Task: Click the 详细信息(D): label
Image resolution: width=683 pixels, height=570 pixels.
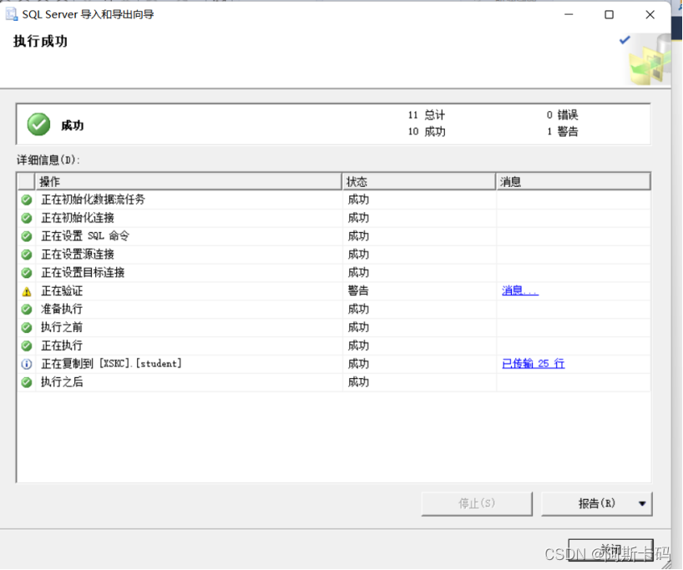Action: [48, 160]
